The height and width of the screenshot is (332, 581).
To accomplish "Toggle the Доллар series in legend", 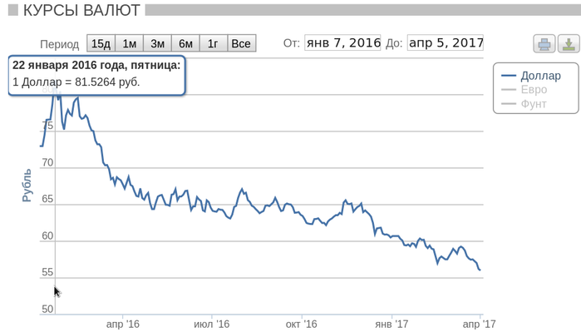I will pos(531,76).
